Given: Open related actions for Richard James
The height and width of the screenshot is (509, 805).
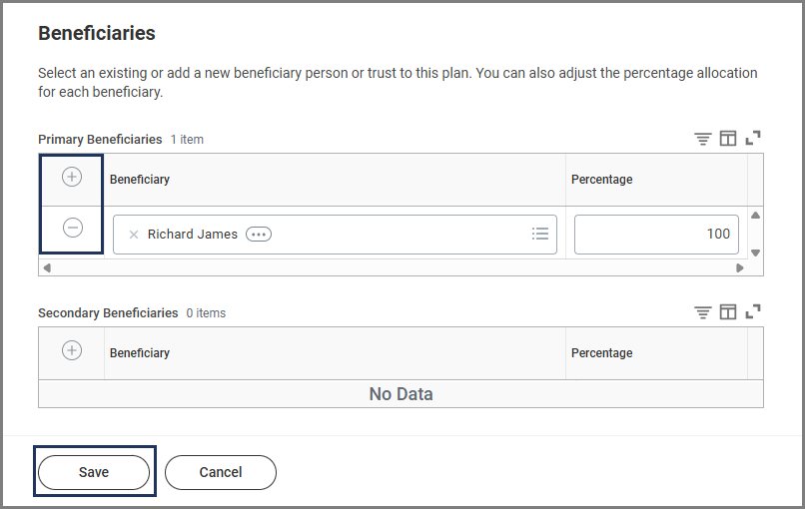Looking at the screenshot, I should 259,235.
